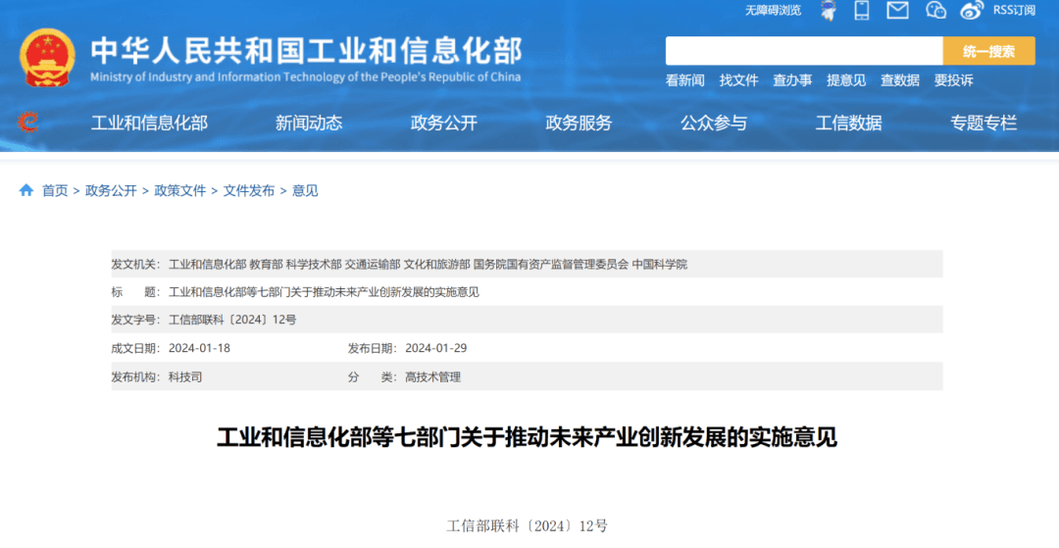The image size is (1059, 548).
Task: Open the 政务服务 nav menu
Action: click(x=579, y=123)
